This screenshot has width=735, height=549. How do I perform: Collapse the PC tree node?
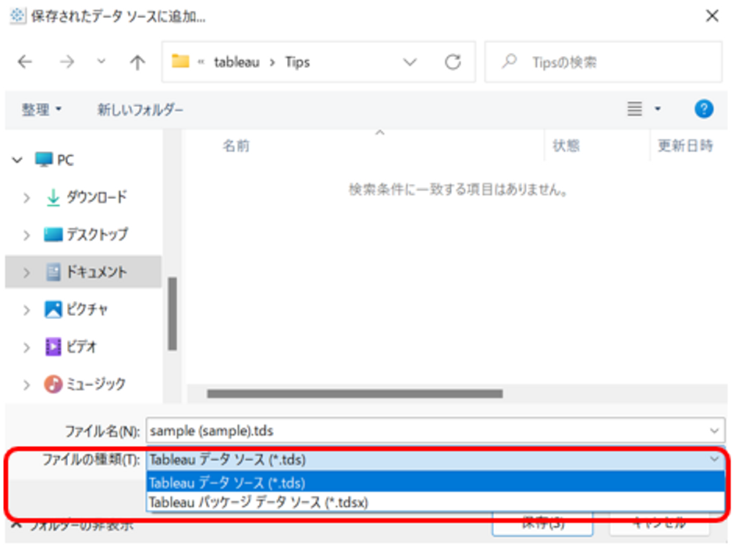[x=17, y=160]
